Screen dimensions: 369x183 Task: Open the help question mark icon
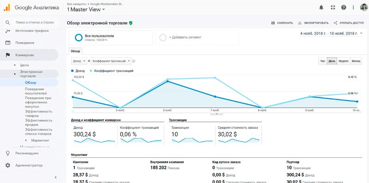coord(344,7)
